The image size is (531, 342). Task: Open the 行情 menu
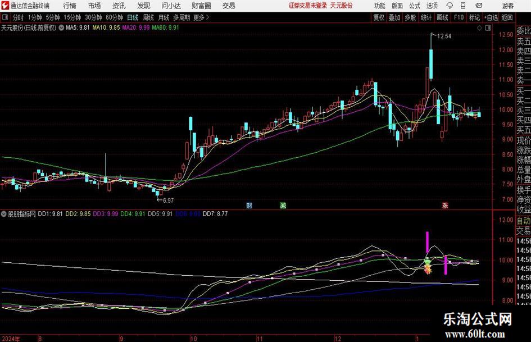70,6
